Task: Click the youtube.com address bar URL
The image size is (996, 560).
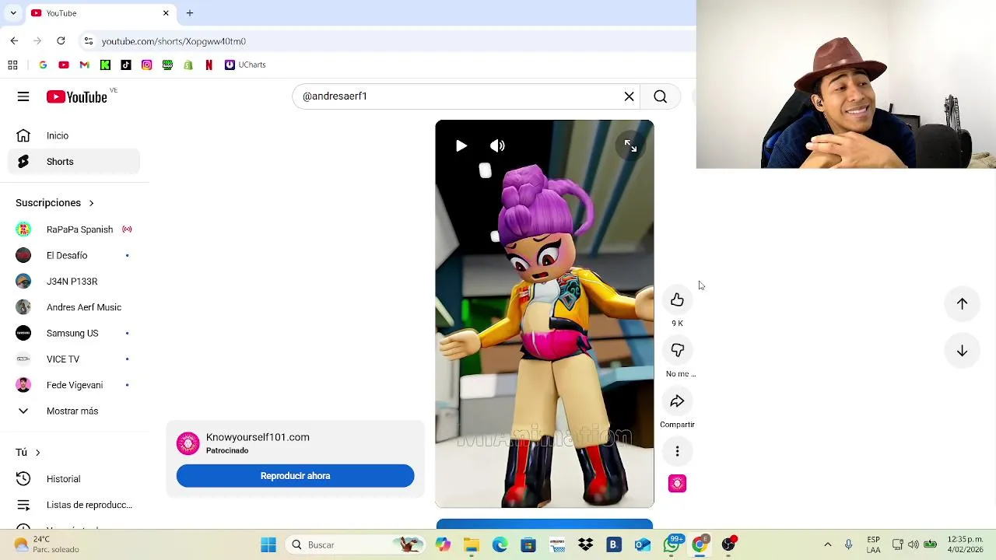Action: (x=174, y=41)
